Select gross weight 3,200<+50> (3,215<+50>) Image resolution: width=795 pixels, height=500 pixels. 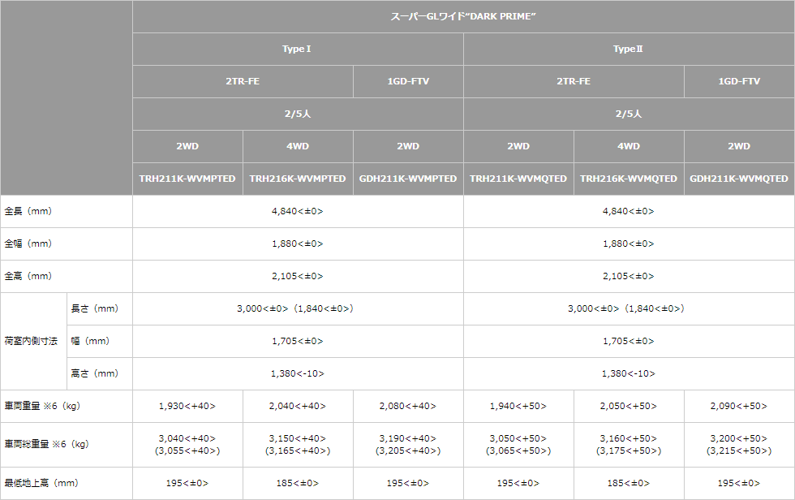739,444
